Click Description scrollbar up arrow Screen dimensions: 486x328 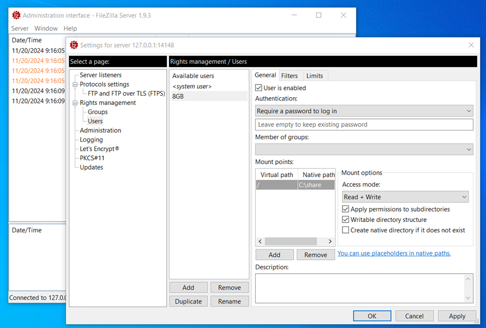tap(468, 279)
